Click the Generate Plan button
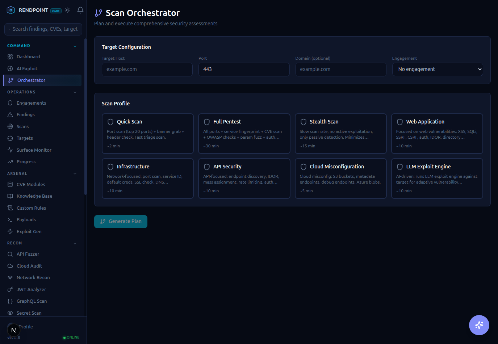 (x=121, y=221)
